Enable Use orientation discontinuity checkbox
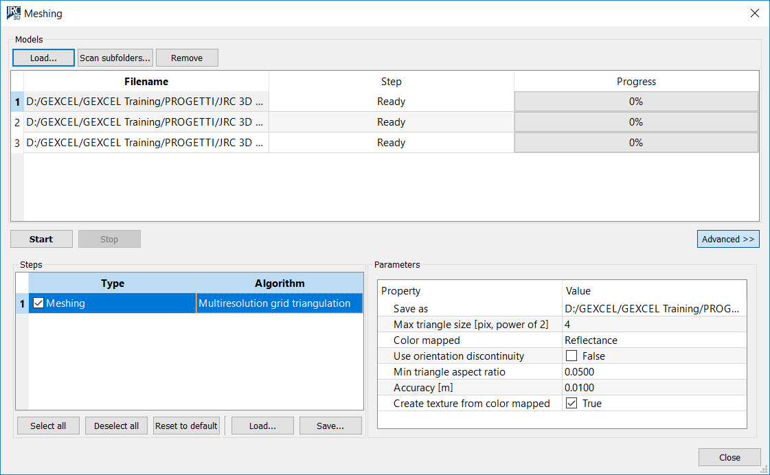Viewport: 770px width, 475px height. [x=571, y=356]
